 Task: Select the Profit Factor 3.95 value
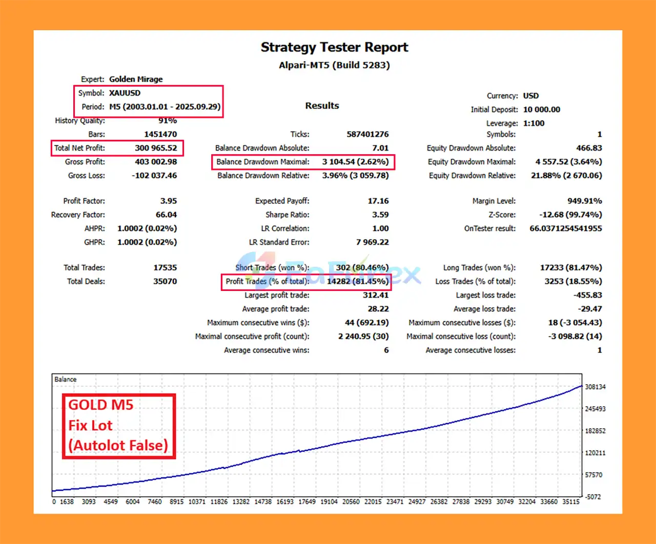(168, 201)
